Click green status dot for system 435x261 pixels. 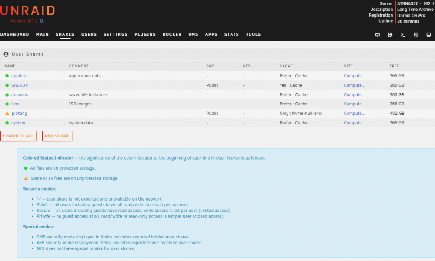click(7, 123)
